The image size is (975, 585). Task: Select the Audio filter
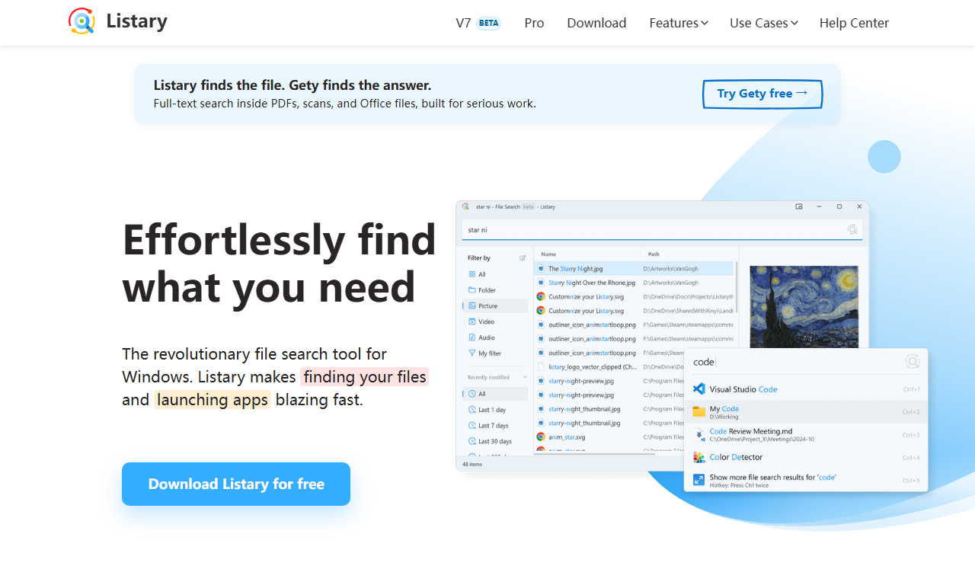click(495, 337)
